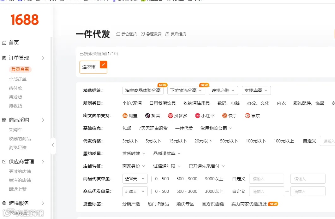This screenshot has width=335, height=219.
Task: Uncheck the 连衣裙 keyword tag
Action: click(x=93, y=67)
